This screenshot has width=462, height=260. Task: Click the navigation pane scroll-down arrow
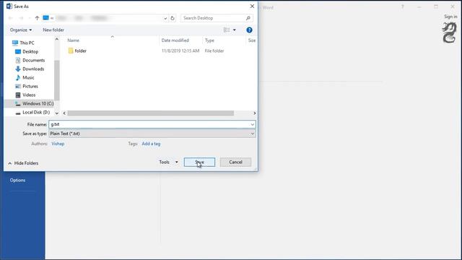[x=57, y=113]
